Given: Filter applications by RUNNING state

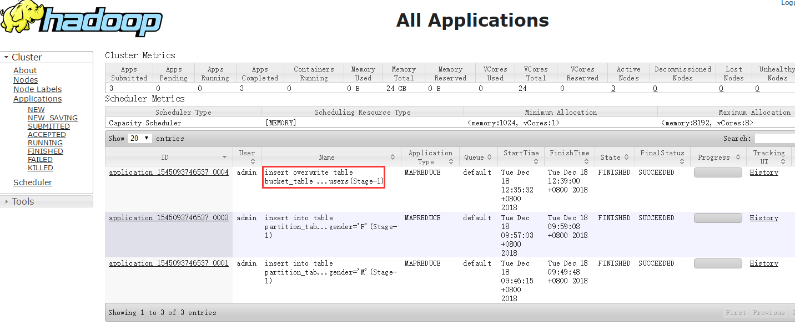Looking at the screenshot, I should click(45, 143).
